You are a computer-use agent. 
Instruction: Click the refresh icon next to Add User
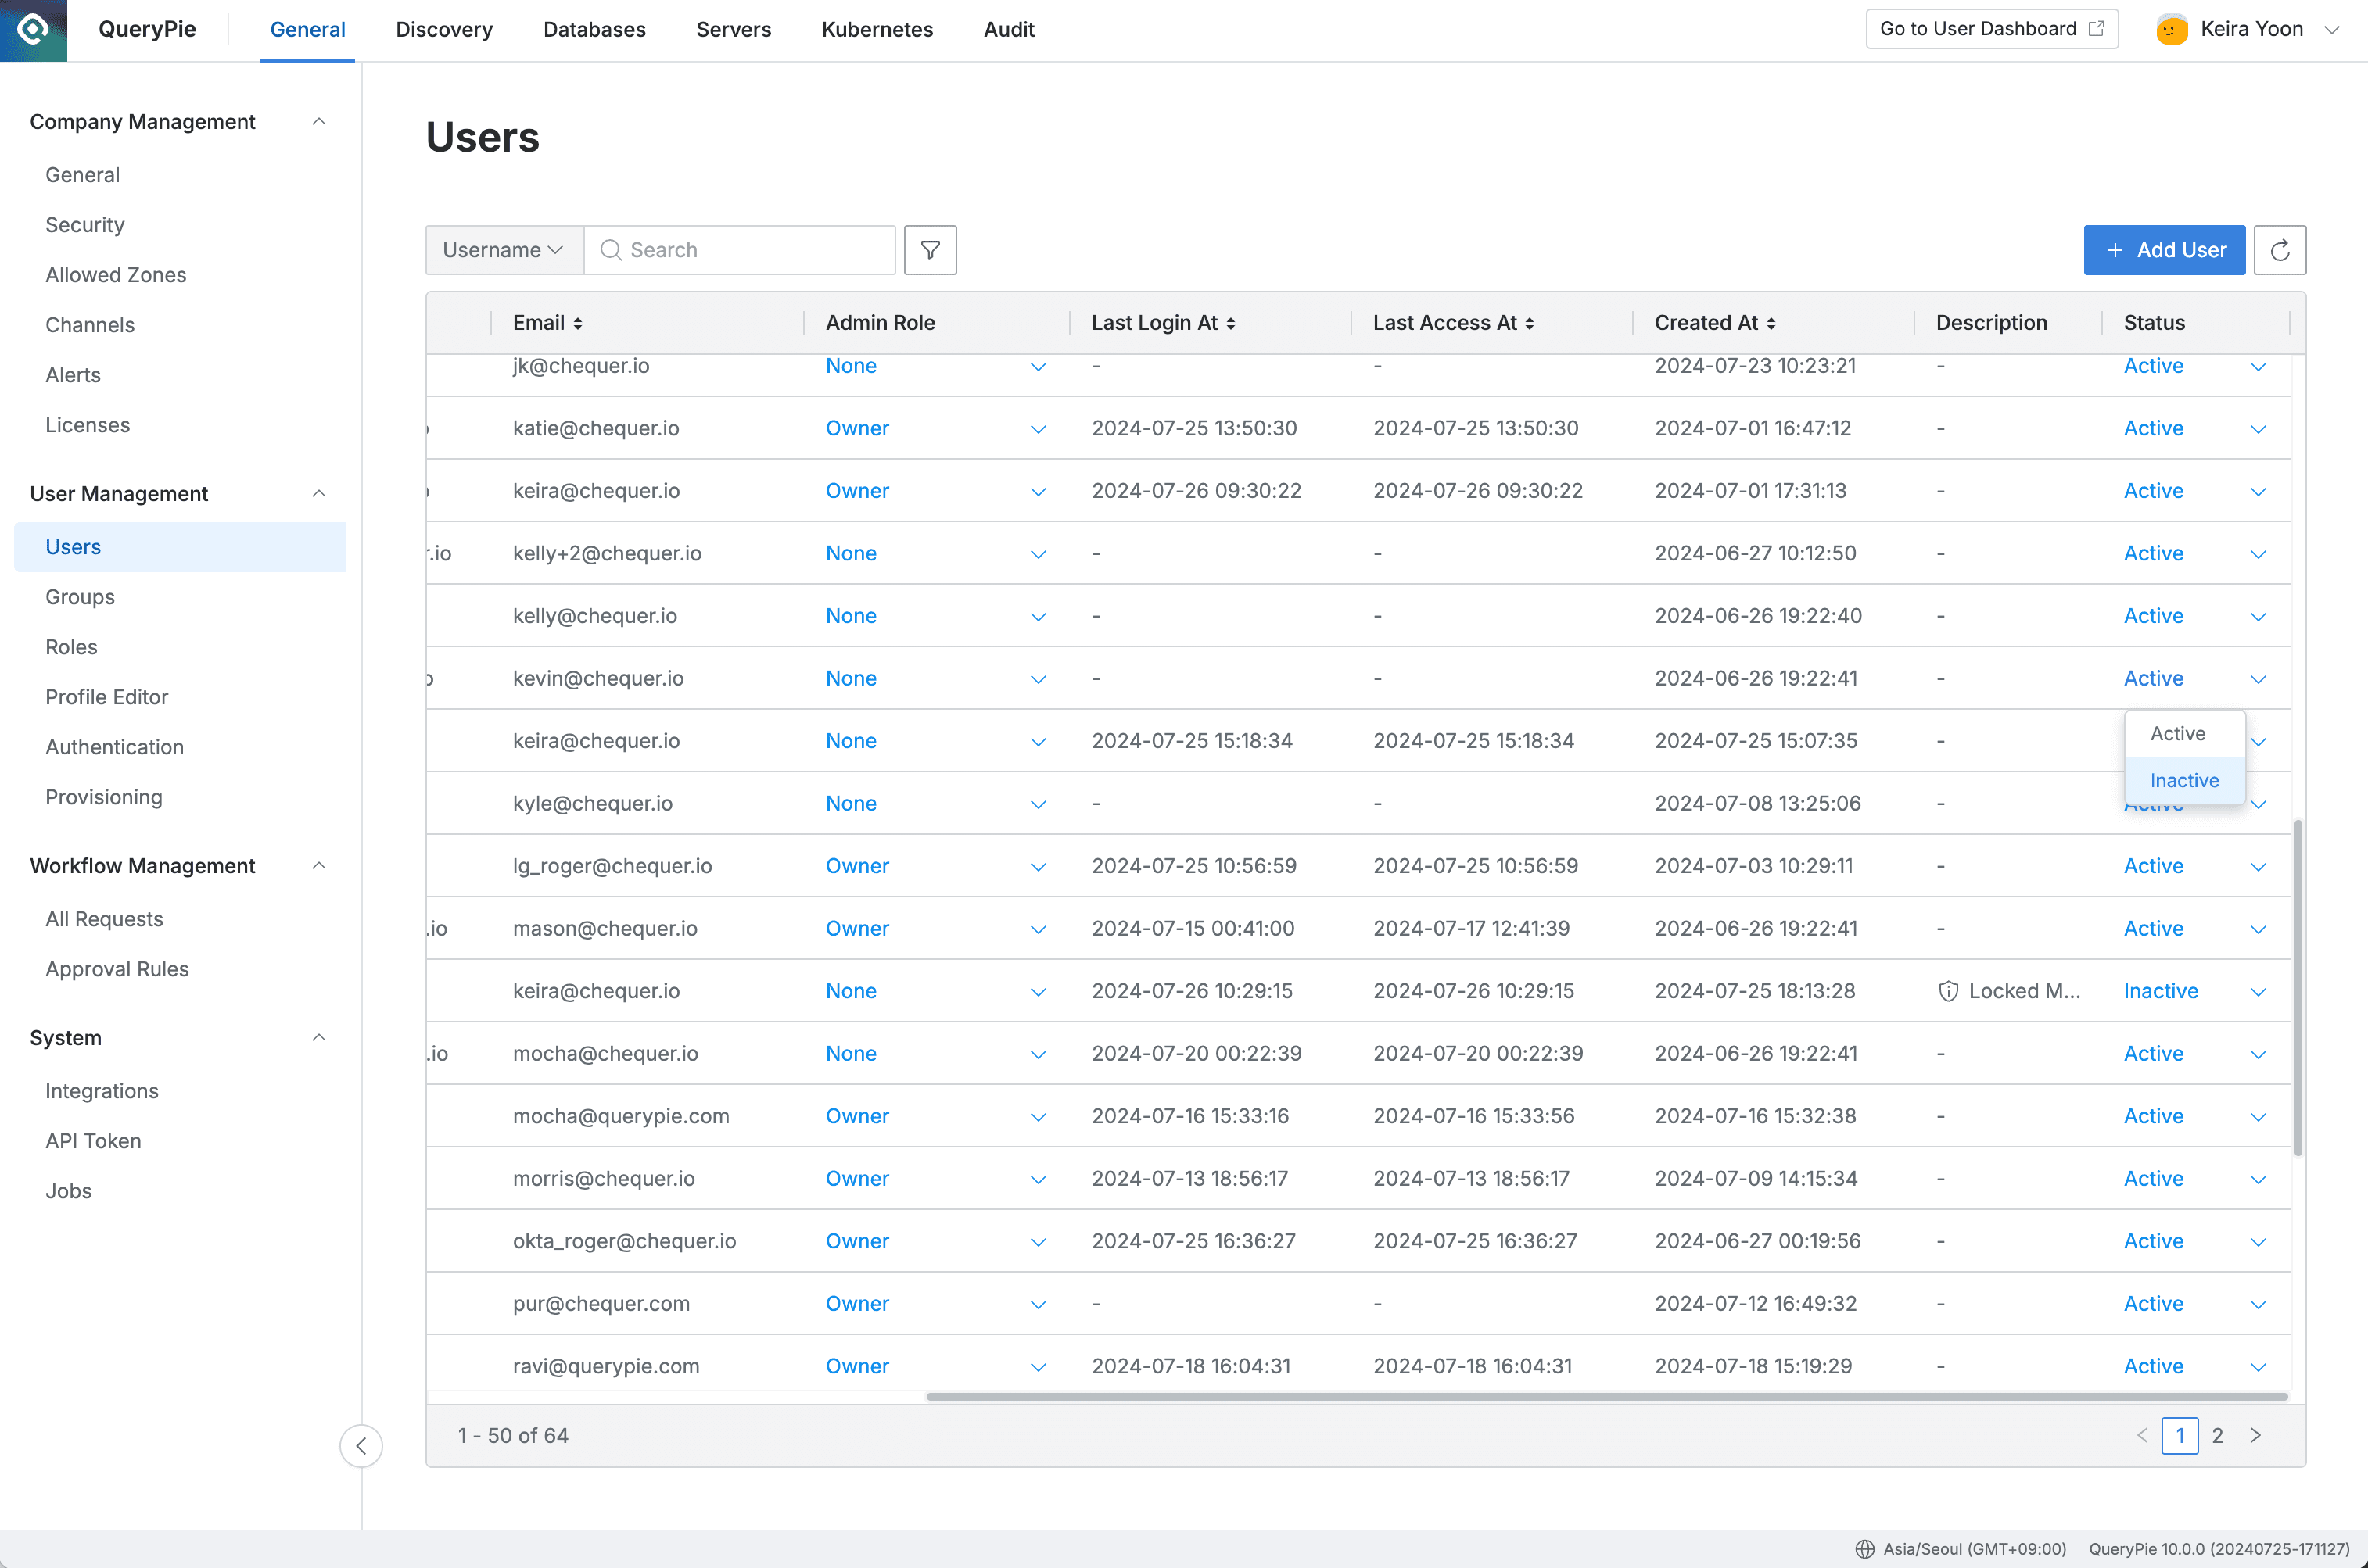pyautogui.click(x=2280, y=249)
